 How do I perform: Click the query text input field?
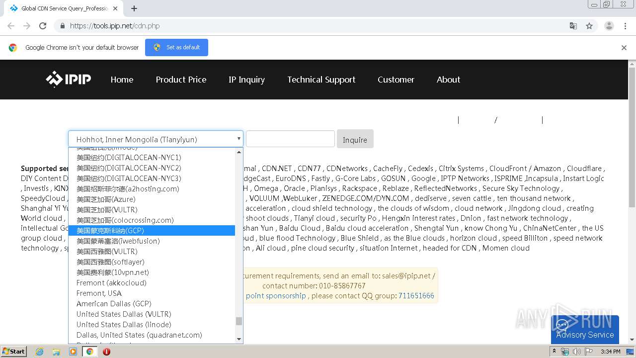[290, 139]
